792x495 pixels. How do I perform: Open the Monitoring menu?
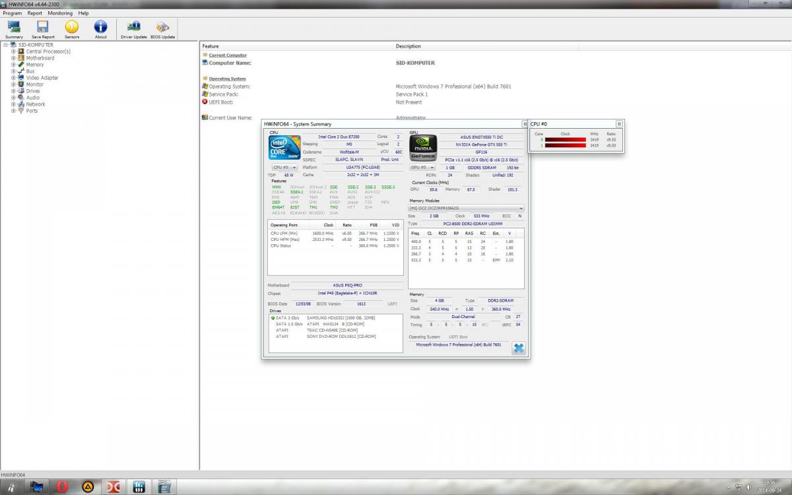click(60, 13)
